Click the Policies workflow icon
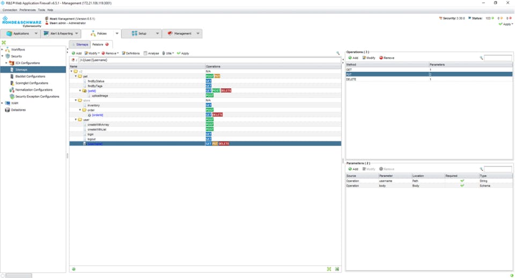Viewport: 515px width, 278px height. point(93,33)
